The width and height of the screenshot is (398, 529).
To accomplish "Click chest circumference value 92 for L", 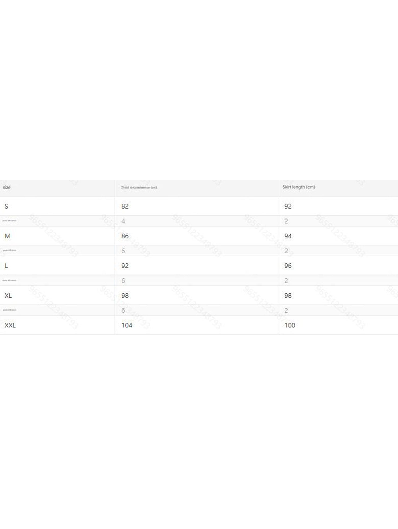I will (125, 266).
